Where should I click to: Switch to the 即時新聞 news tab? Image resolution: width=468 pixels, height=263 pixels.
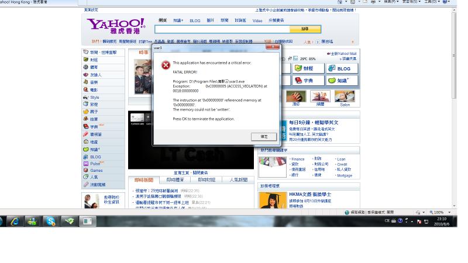click(143, 180)
